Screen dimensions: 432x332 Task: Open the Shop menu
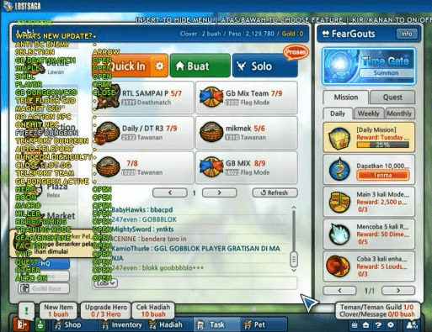(x=68, y=325)
